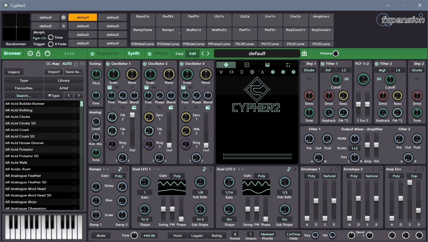The image size is (428, 242).
Task: Switch to the Synth tab
Action: click(134, 53)
